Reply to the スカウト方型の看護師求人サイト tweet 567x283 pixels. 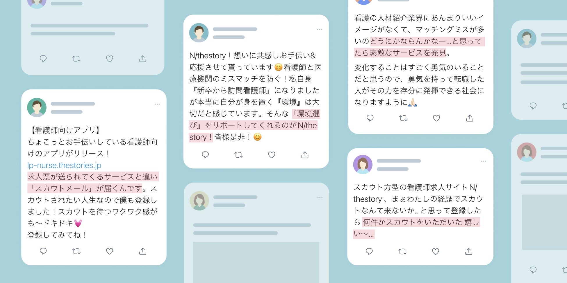pos(369,251)
